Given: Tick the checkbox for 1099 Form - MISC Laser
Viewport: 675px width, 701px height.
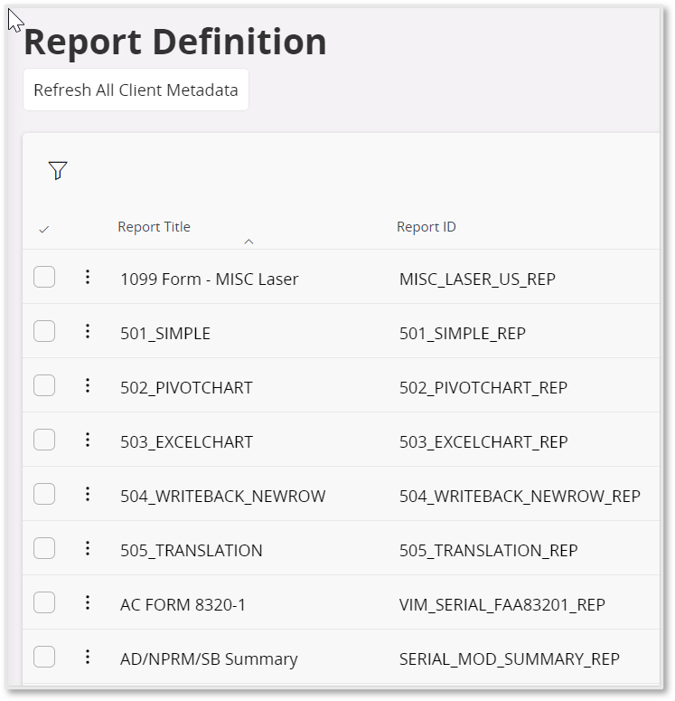Looking at the screenshot, I should tap(44, 277).
